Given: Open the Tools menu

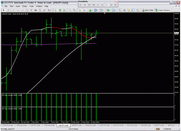Looking at the screenshot, I should (x=31, y=6).
